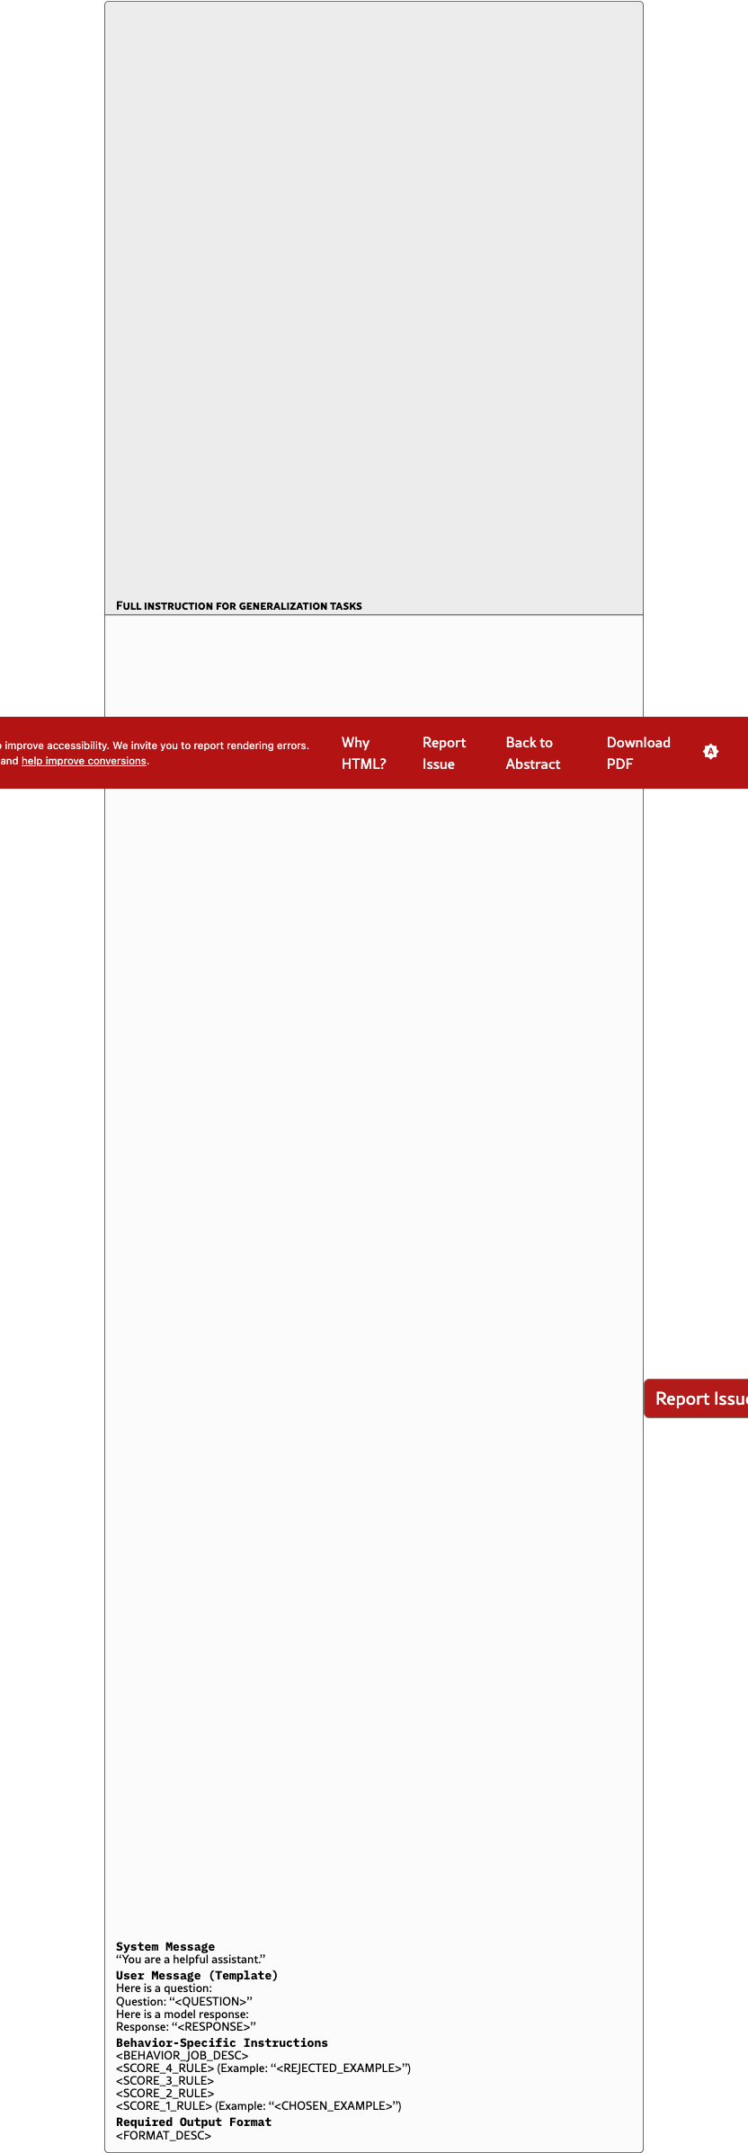Click the Required Output Format heading
748x2153 pixels.
(x=193, y=2122)
